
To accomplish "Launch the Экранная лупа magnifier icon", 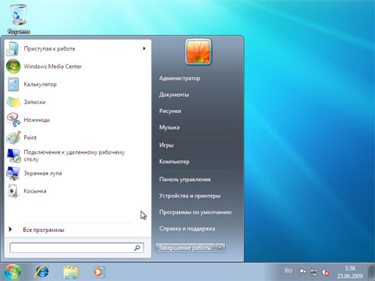I will click(x=13, y=173).
